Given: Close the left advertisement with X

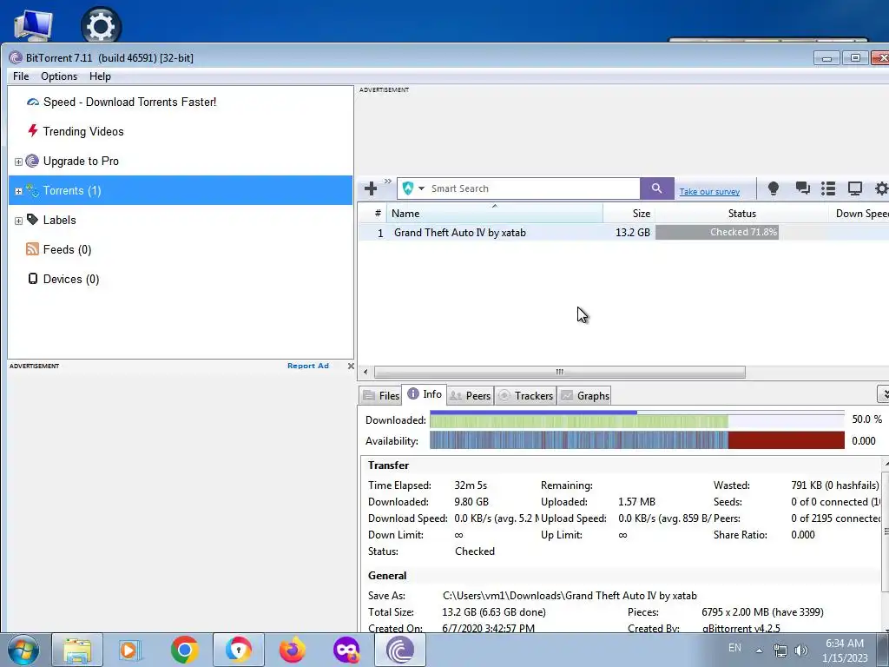Looking at the screenshot, I should click(x=351, y=366).
